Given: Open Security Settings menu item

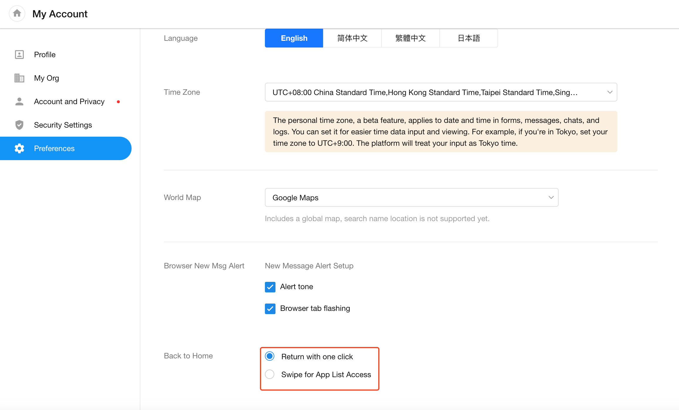Looking at the screenshot, I should tap(63, 125).
